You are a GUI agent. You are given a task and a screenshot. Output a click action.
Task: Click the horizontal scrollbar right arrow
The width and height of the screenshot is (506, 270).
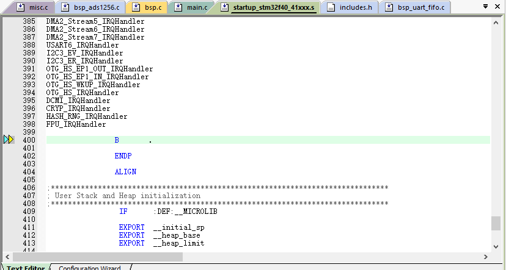pos(486,257)
